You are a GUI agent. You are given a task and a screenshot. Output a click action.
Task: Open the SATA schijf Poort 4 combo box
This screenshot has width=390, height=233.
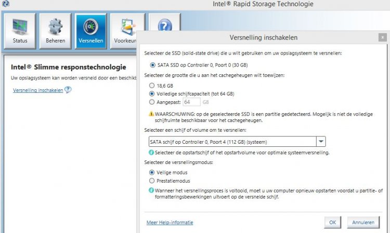click(237, 142)
